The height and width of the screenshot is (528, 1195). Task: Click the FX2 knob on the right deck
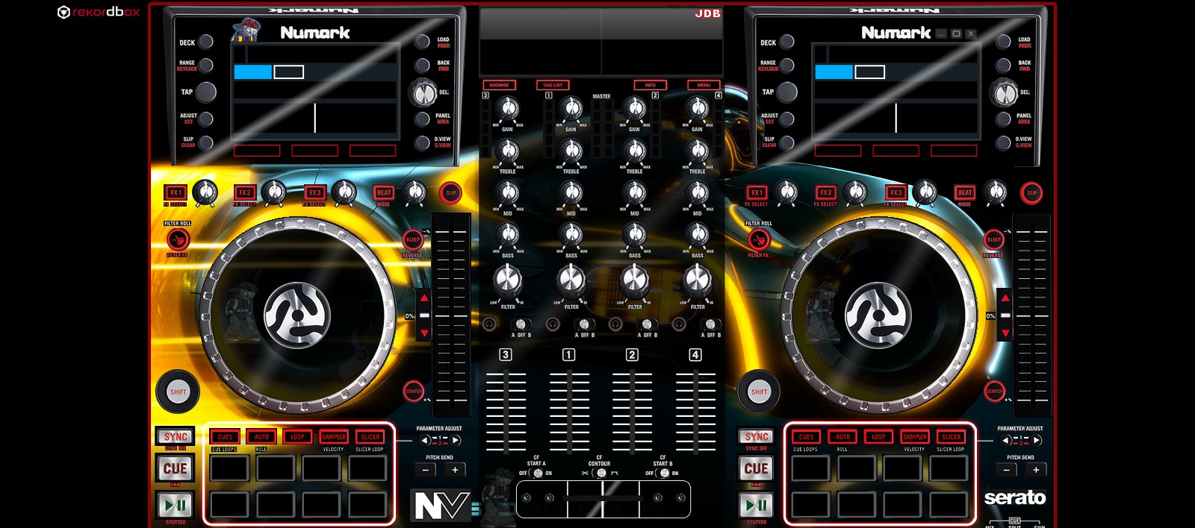click(x=855, y=193)
